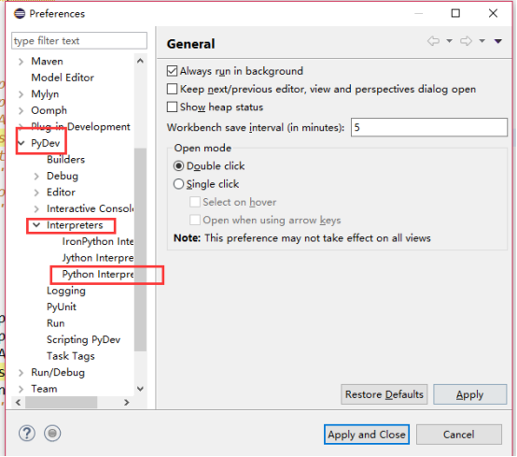This screenshot has width=517, height=457.
Task: Toggle Always run in background checkbox
Action: point(172,71)
